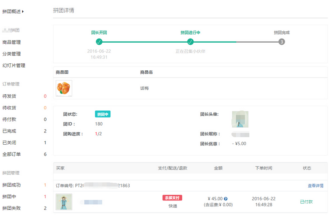Expand the 拼团概述 sidebar arrow
This screenshot has width=336, height=217.
(23, 11)
